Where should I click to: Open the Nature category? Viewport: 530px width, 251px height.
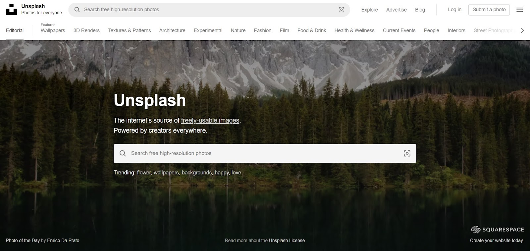pyautogui.click(x=238, y=30)
